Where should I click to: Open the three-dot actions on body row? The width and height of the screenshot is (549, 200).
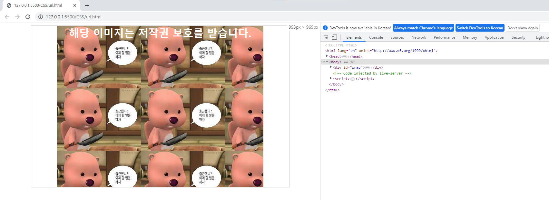click(323, 62)
